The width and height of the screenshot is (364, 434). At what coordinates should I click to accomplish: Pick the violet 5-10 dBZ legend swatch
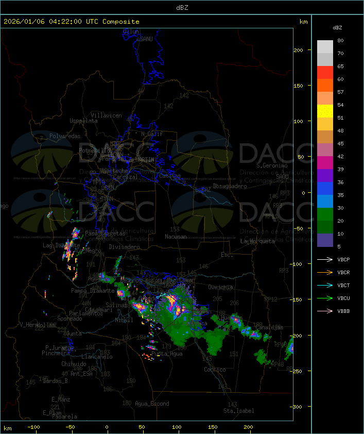(325, 240)
